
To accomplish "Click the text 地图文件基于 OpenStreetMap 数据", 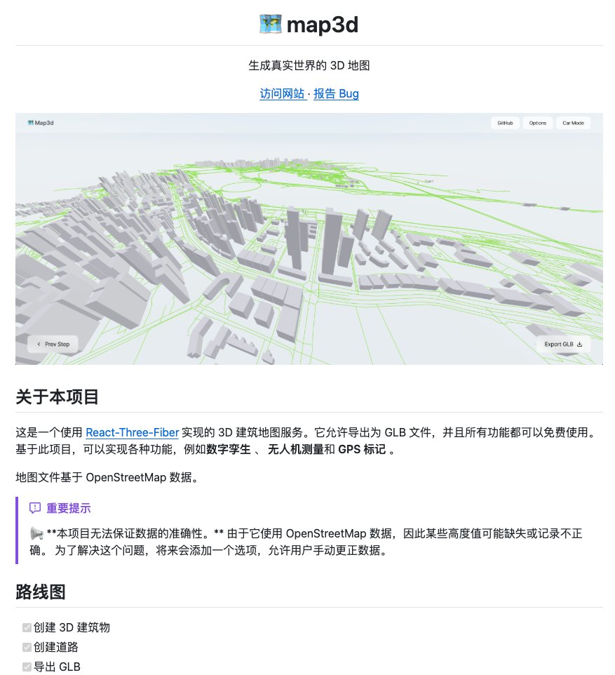I will coord(107,477).
